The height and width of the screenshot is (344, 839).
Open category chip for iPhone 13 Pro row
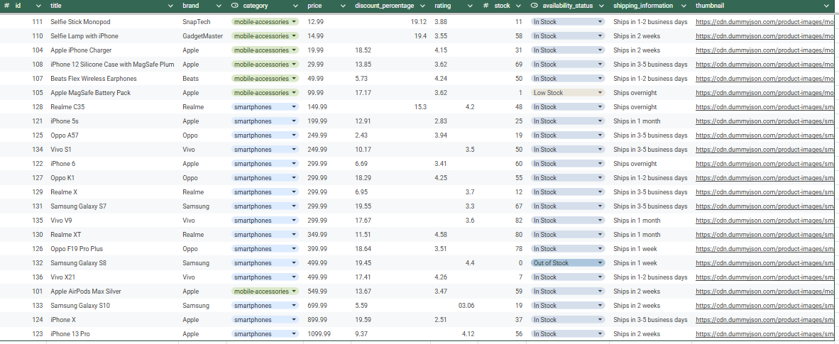pos(265,334)
